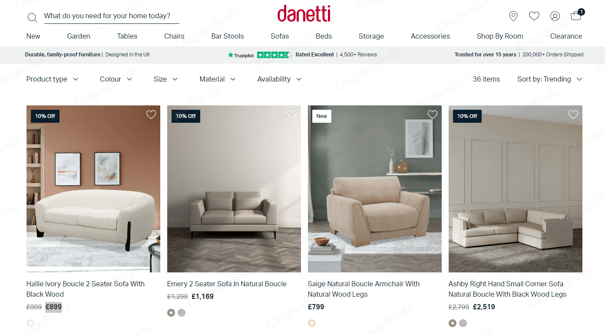605x334 pixels.
Task: Click the danetti logo
Action: [304, 14]
